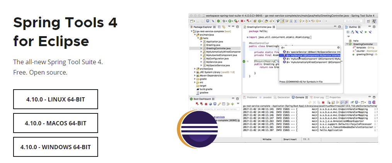Screen dimensions: 392x163
Task: Expand Application.java in the IDE screenshot tree
Action: coord(201,42)
